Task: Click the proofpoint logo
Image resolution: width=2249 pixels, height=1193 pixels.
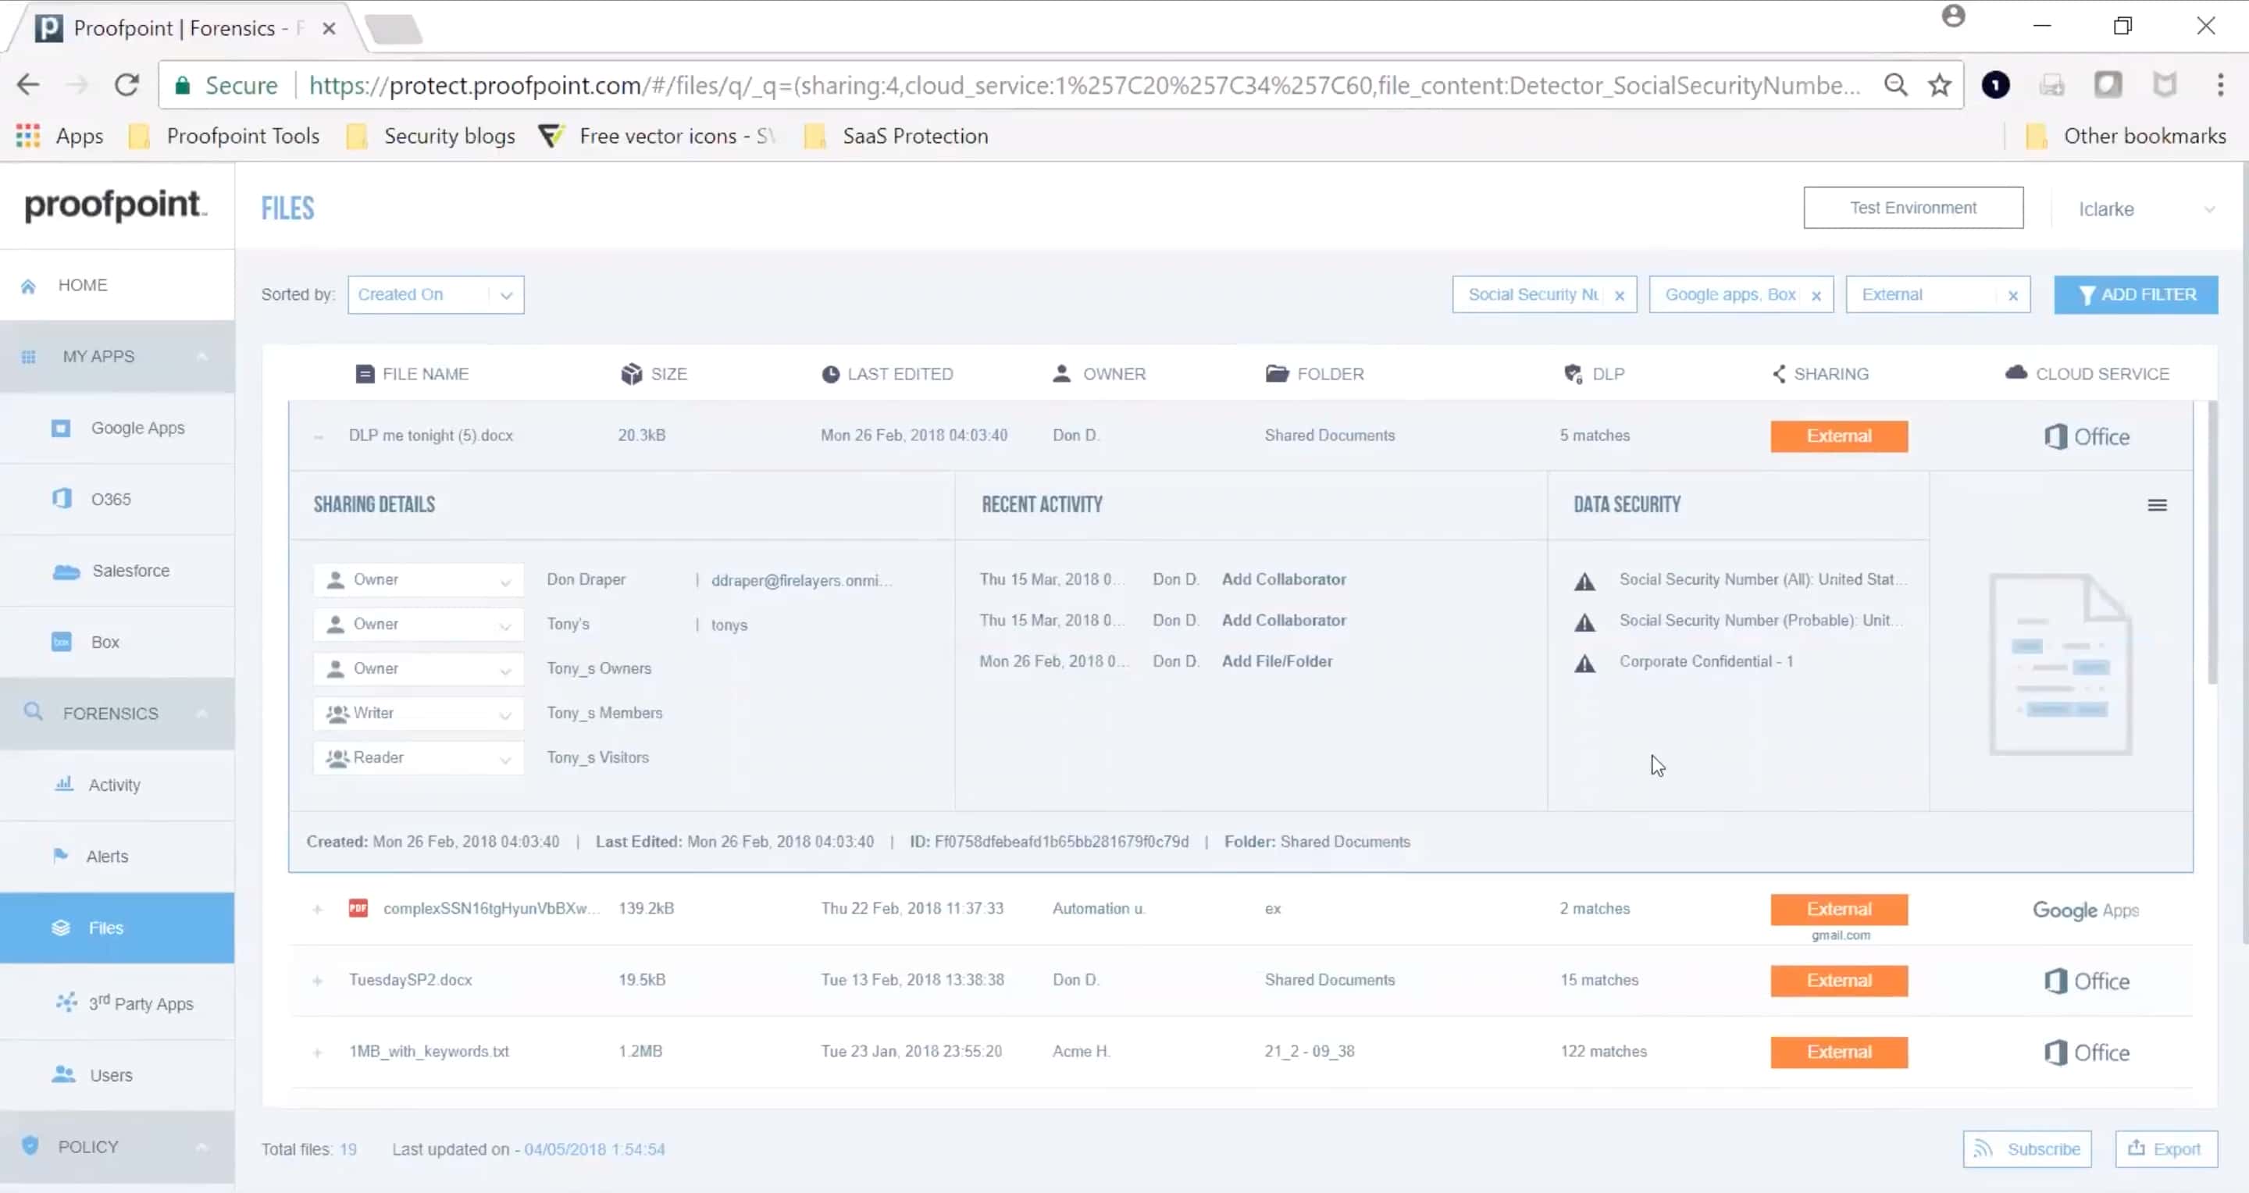Action: pos(116,205)
